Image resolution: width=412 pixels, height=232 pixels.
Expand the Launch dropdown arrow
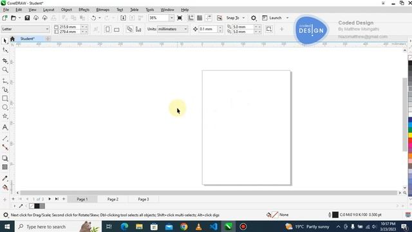[x=287, y=18]
